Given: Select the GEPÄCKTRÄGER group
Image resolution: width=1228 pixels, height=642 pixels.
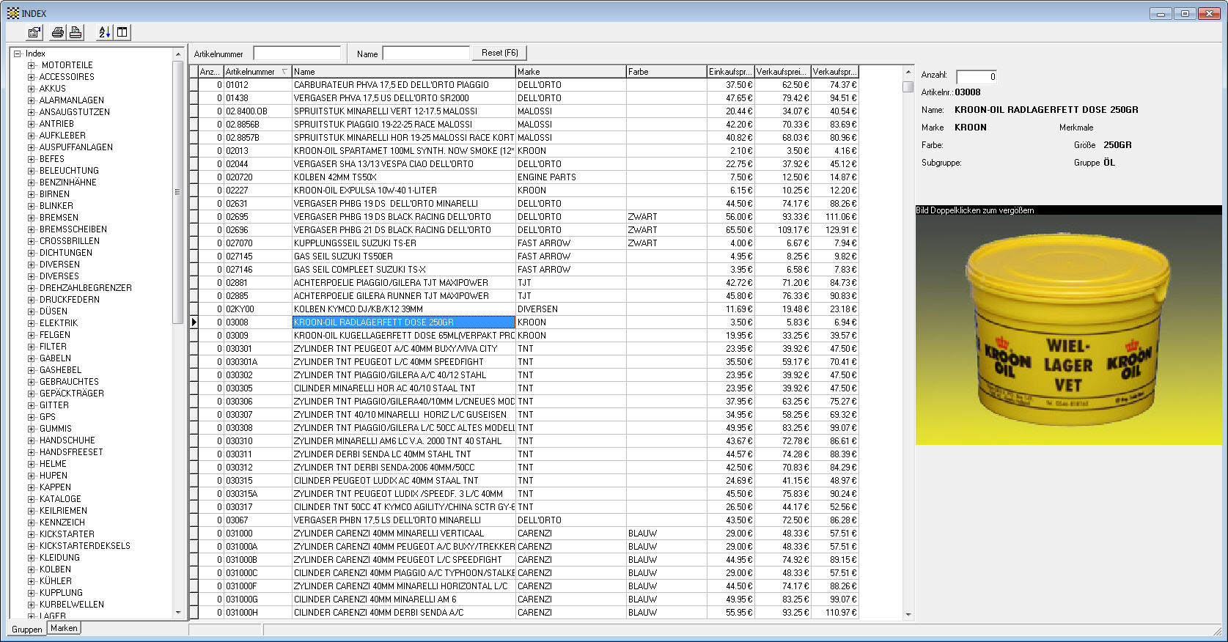Looking at the screenshot, I should click(x=72, y=394).
